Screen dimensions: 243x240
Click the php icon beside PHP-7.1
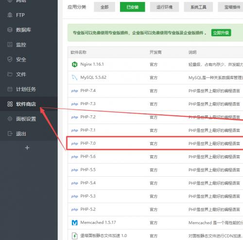[74, 130]
